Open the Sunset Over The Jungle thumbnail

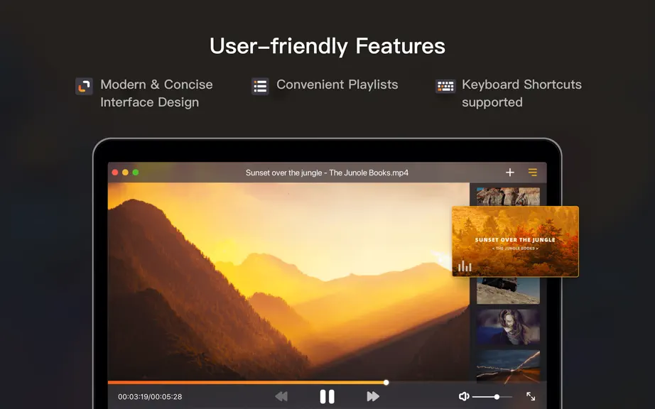pos(515,241)
